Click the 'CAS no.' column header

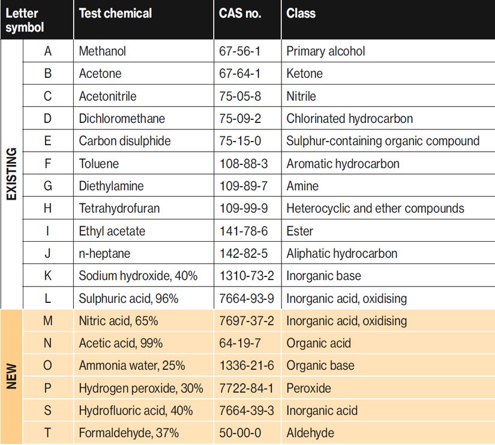(x=240, y=13)
